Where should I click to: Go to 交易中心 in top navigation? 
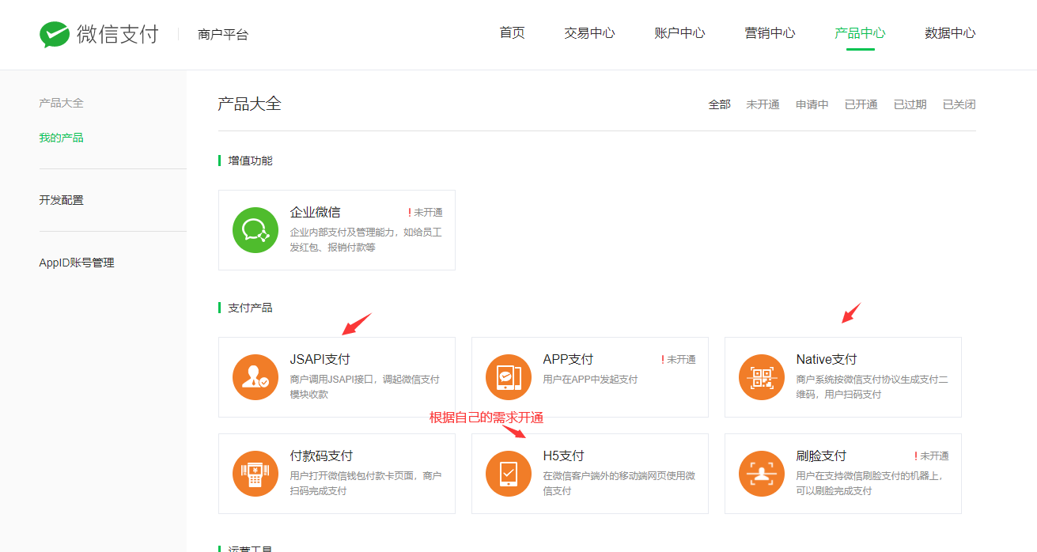(589, 33)
